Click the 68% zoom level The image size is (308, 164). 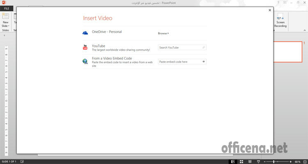point(297,162)
